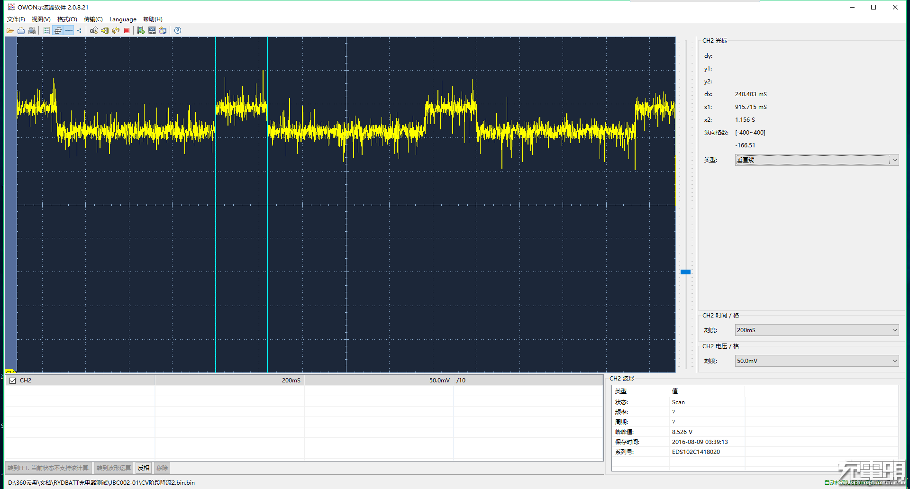
Task: Open print preview from toolbar
Action: coord(32,30)
